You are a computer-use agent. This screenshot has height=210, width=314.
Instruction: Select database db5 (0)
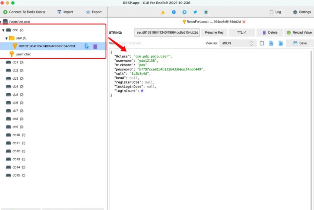tap(18, 95)
